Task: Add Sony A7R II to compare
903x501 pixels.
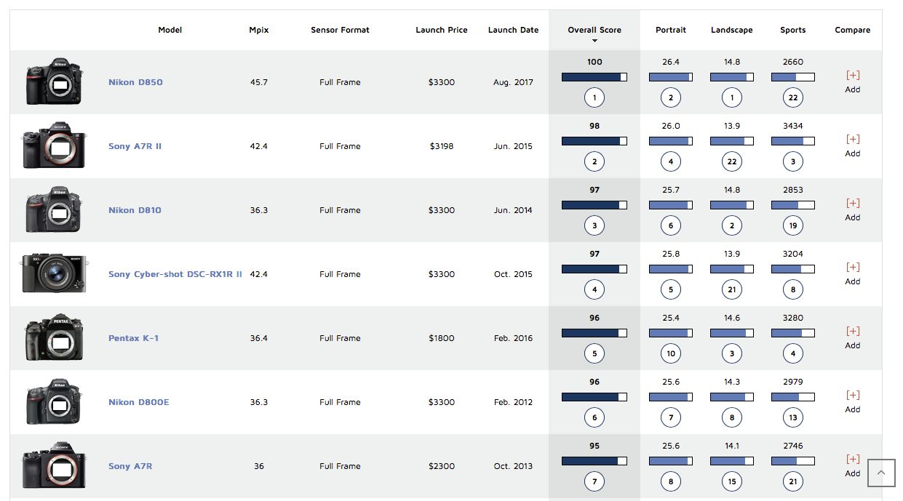Action: point(853,145)
